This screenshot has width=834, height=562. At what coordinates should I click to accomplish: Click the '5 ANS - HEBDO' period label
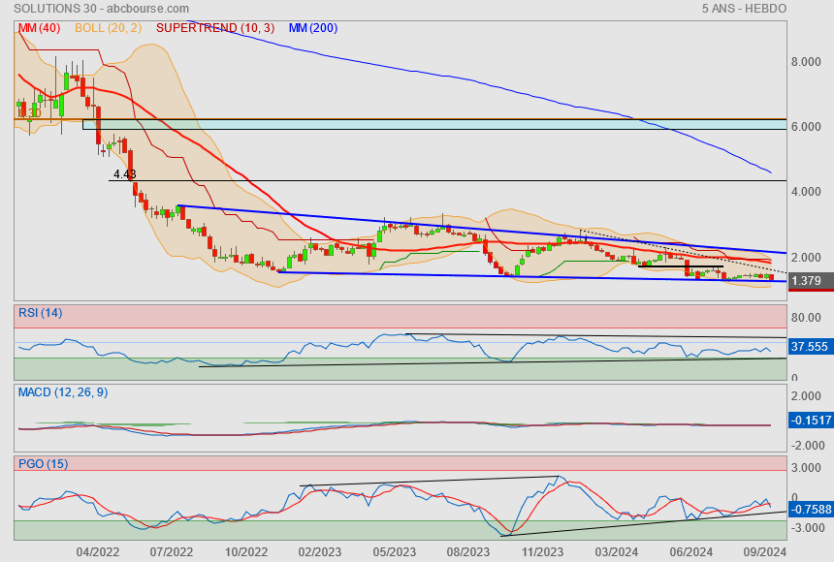coord(744,9)
